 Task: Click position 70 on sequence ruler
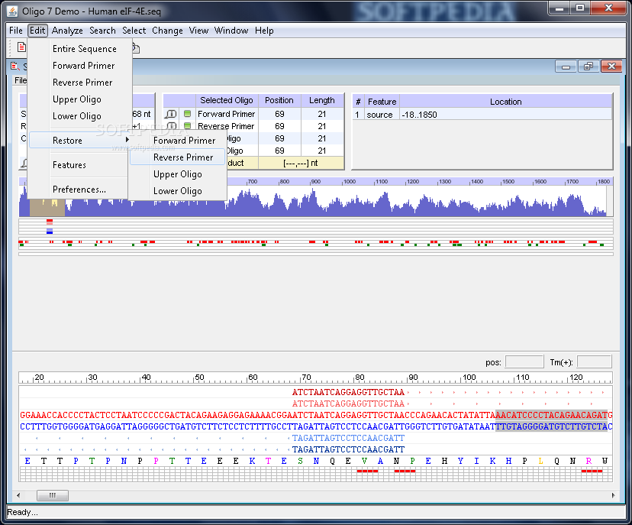[306, 378]
